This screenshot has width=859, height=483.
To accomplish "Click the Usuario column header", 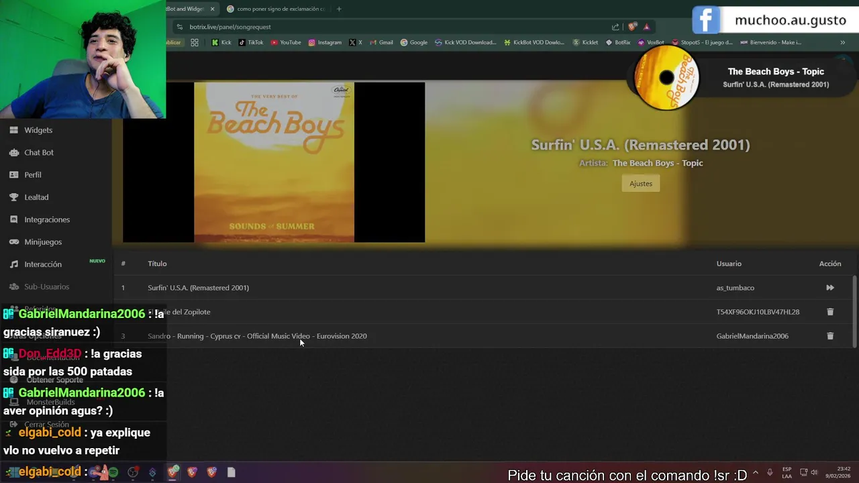I will click(729, 264).
